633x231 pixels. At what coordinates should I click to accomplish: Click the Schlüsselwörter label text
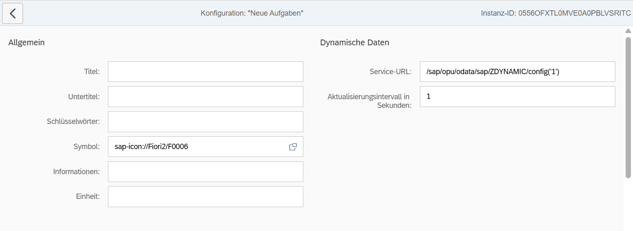73,122
